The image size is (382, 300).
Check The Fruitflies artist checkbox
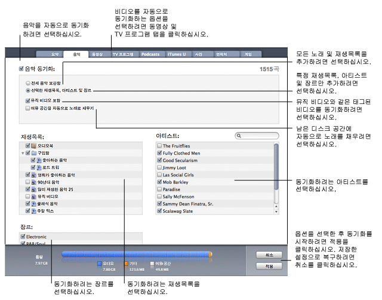tap(159, 146)
